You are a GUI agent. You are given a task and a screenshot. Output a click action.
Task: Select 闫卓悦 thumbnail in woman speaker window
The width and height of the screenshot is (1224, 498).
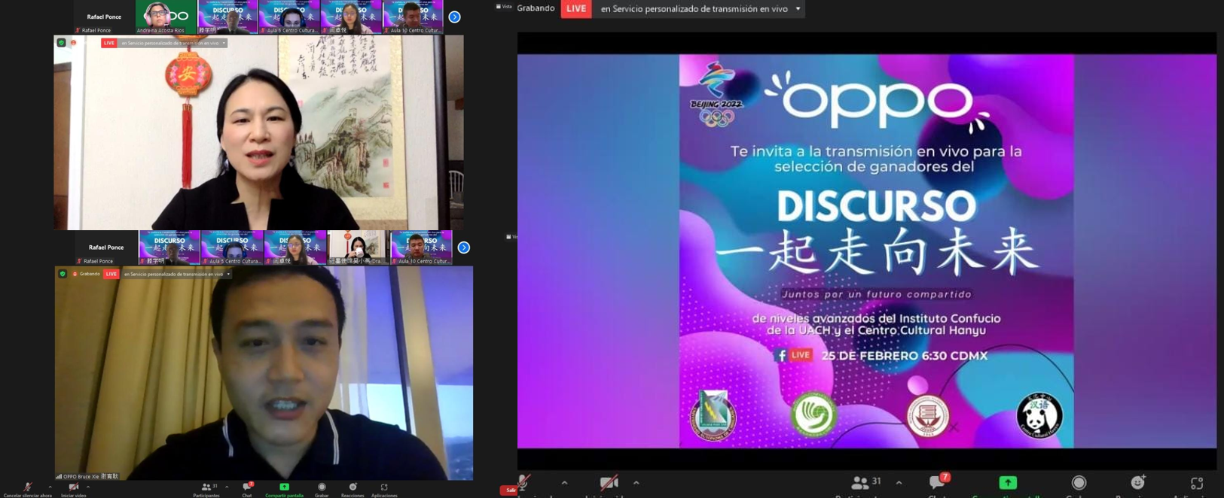351,17
